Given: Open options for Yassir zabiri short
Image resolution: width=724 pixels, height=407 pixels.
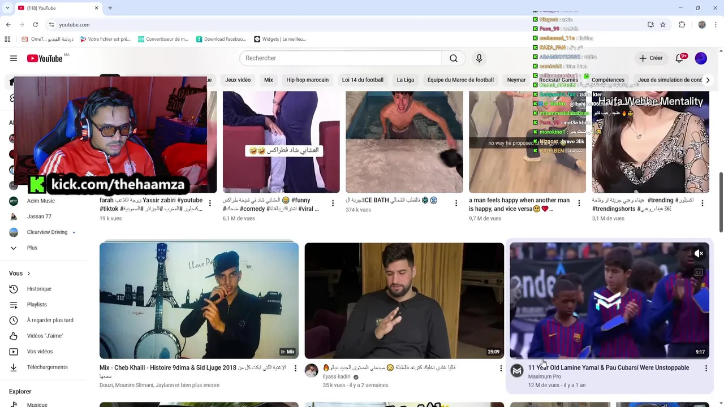Looking at the screenshot, I should click(210, 203).
